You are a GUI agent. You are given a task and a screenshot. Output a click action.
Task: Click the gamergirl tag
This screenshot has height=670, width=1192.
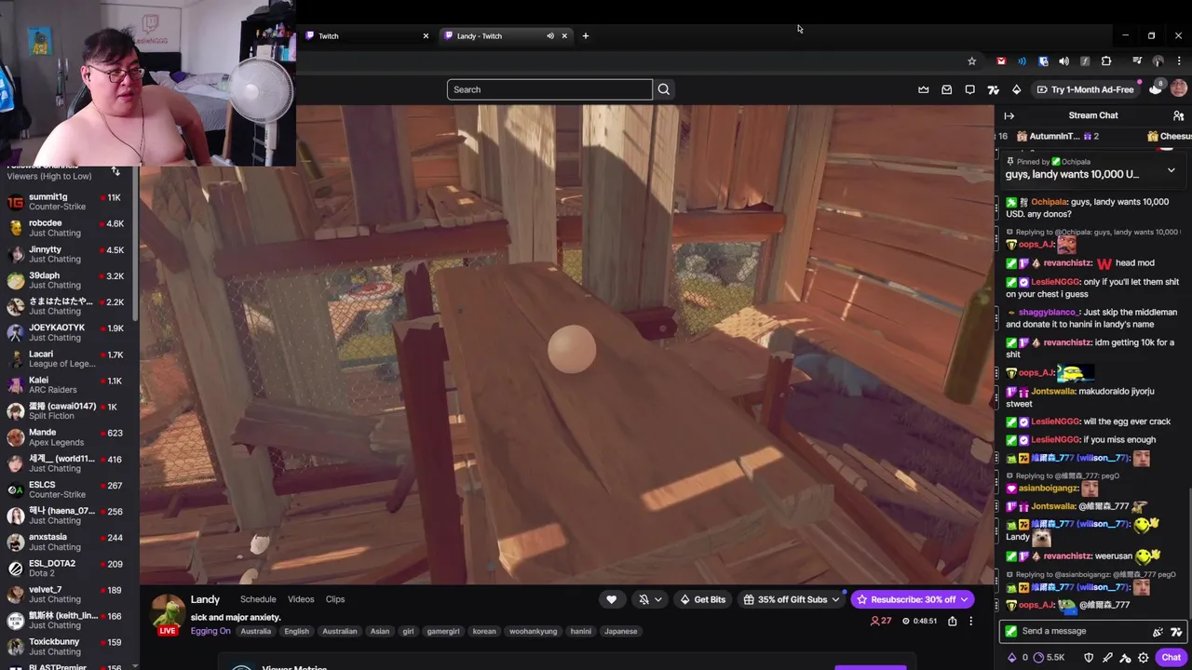click(443, 631)
